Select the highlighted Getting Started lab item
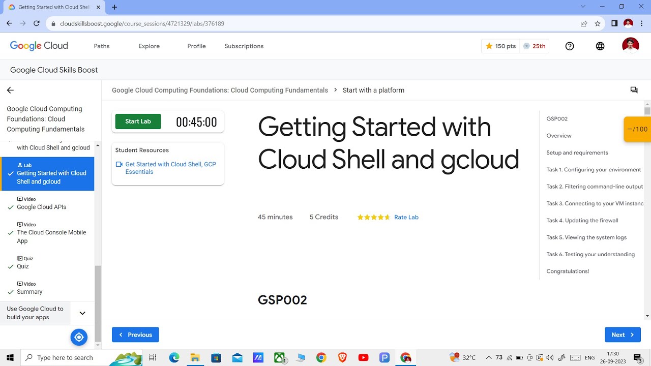651x366 pixels. pyautogui.click(x=47, y=174)
